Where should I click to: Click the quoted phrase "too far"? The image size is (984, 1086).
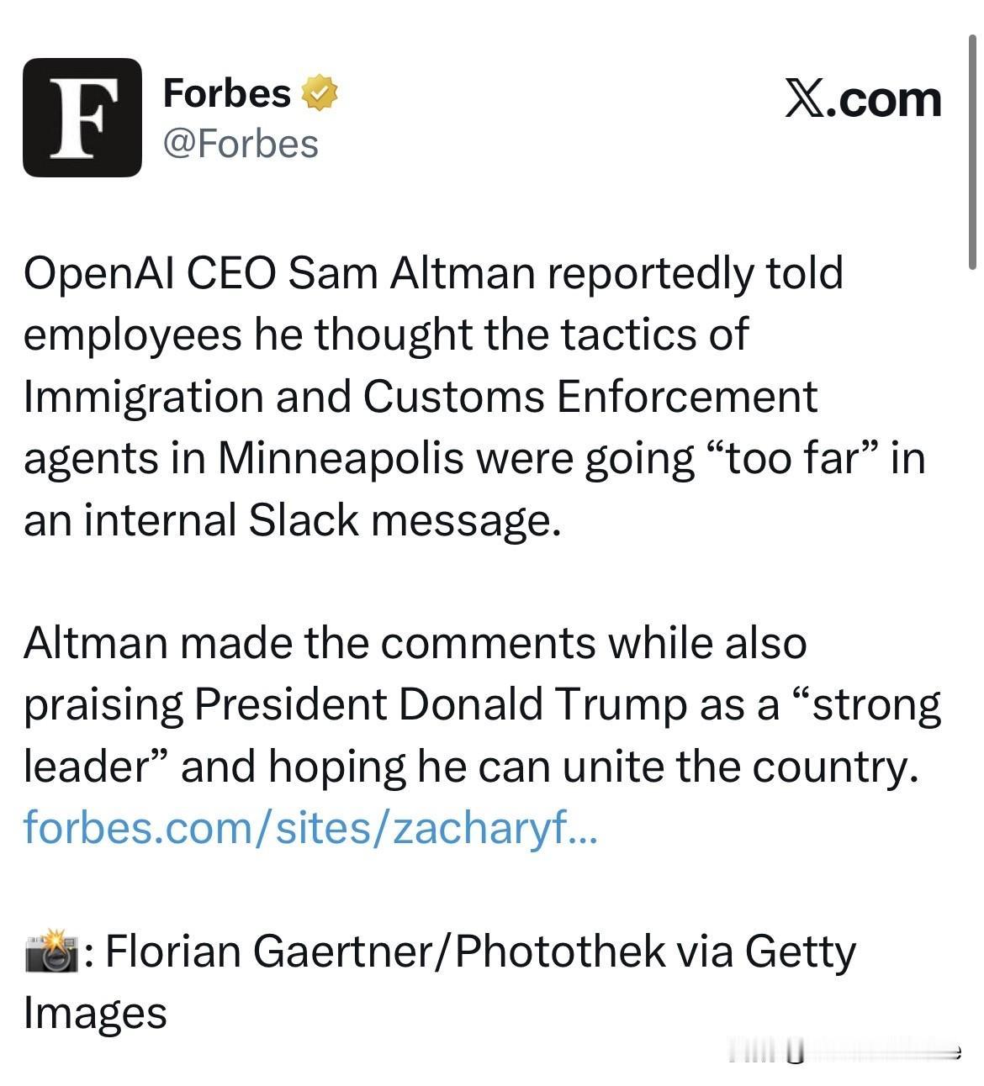(x=788, y=459)
